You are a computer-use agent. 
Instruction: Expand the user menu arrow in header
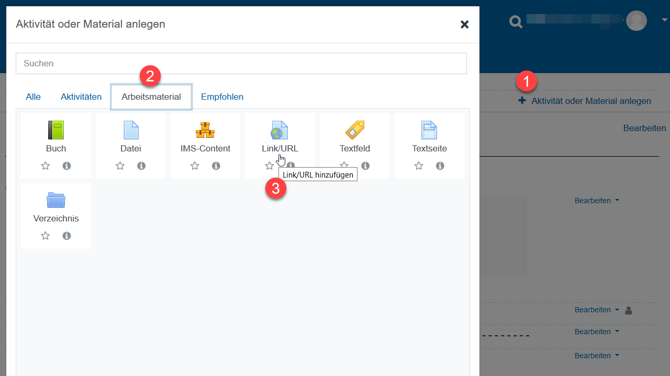(665, 20)
